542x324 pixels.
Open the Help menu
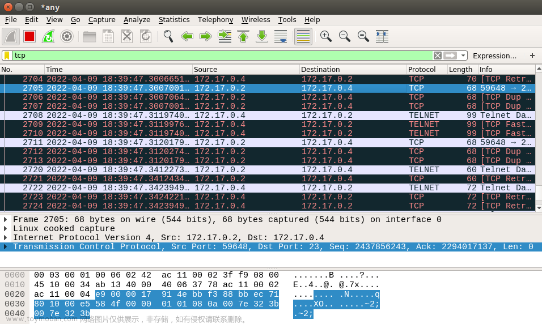[312, 20]
